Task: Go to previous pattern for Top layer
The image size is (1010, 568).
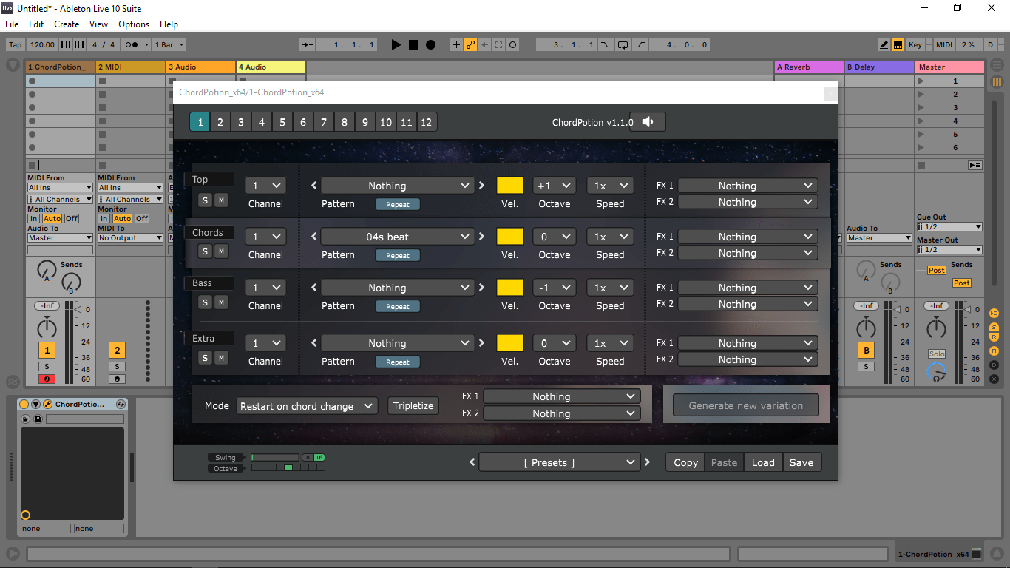Action: pyautogui.click(x=313, y=186)
